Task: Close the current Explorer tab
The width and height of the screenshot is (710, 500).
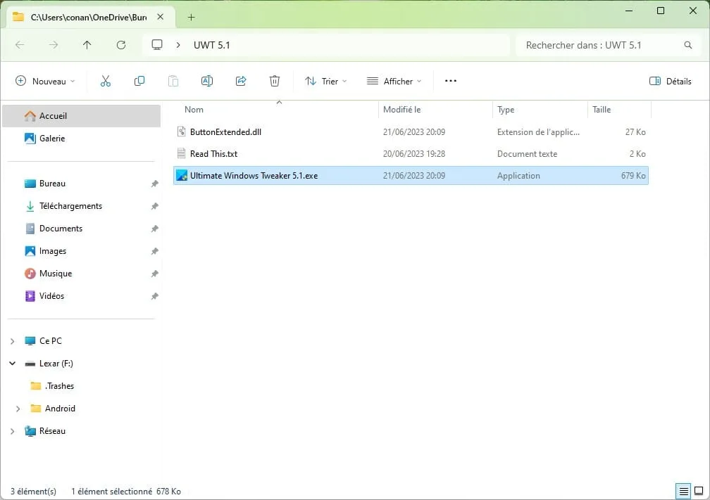Action: tap(161, 17)
